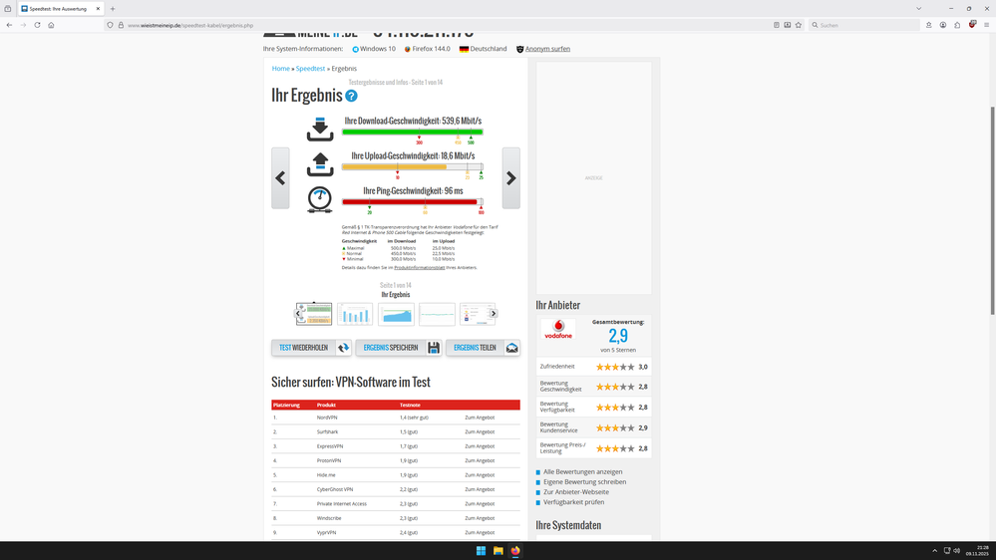Open list all tabs dropdown
The height and width of the screenshot is (560, 996).
[918, 9]
